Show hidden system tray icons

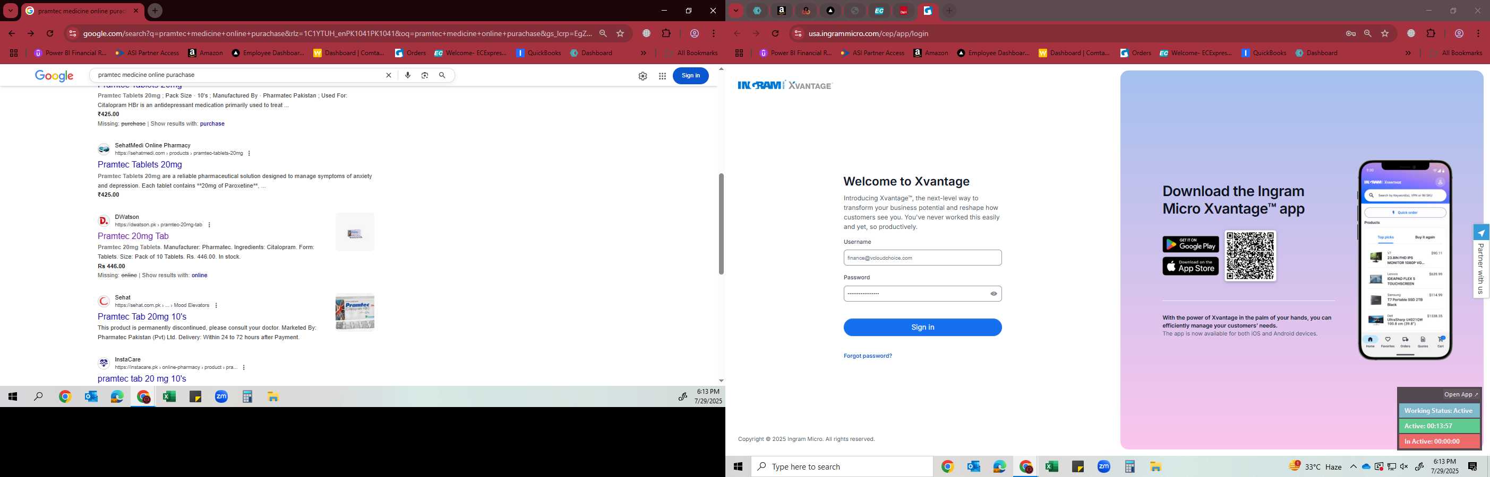pyautogui.click(x=1353, y=466)
